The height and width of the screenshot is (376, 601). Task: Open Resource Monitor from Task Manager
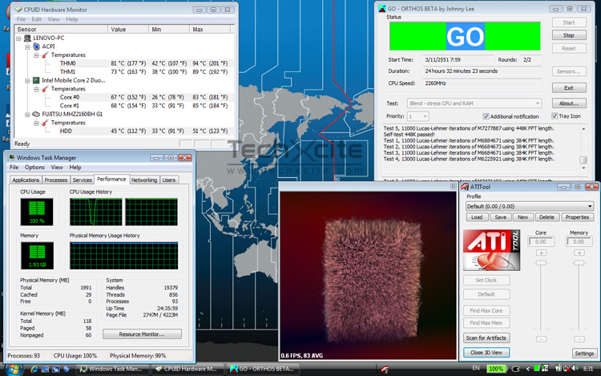142,334
